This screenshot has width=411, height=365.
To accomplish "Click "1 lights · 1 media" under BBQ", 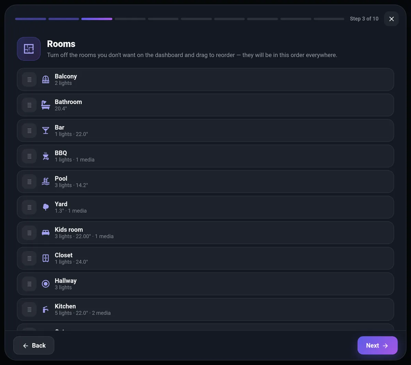I will (x=75, y=160).
